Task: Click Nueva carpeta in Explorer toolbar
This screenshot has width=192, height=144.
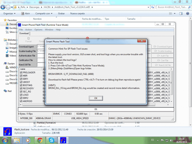Action: pyautogui.click(x=77, y=14)
